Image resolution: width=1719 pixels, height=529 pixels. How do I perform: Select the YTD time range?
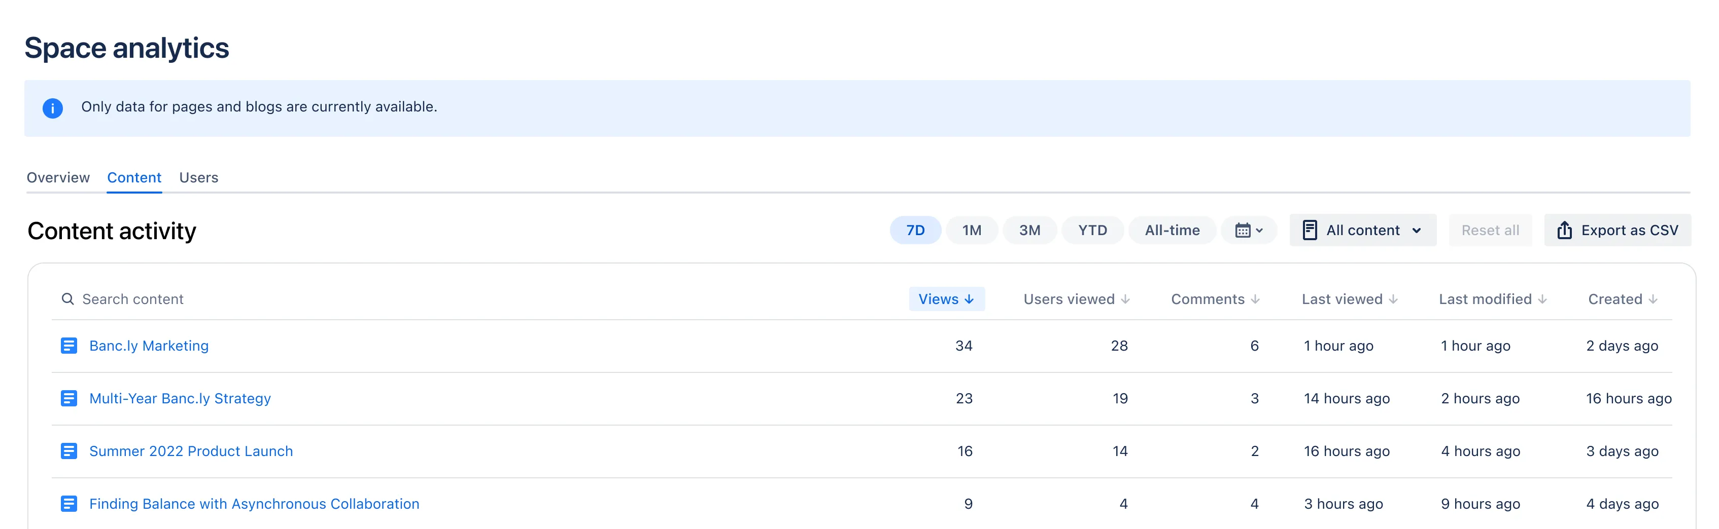point(1092,231)
